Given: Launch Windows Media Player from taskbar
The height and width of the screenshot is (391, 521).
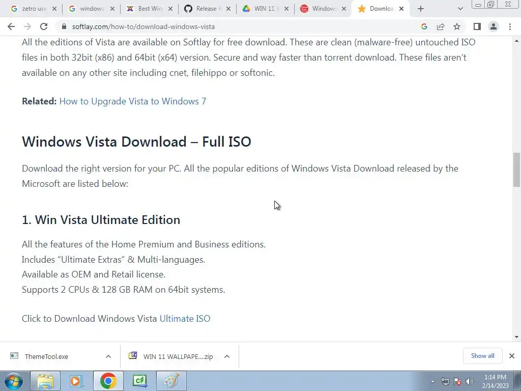Looking at the screenshot, I should [77, 381].
